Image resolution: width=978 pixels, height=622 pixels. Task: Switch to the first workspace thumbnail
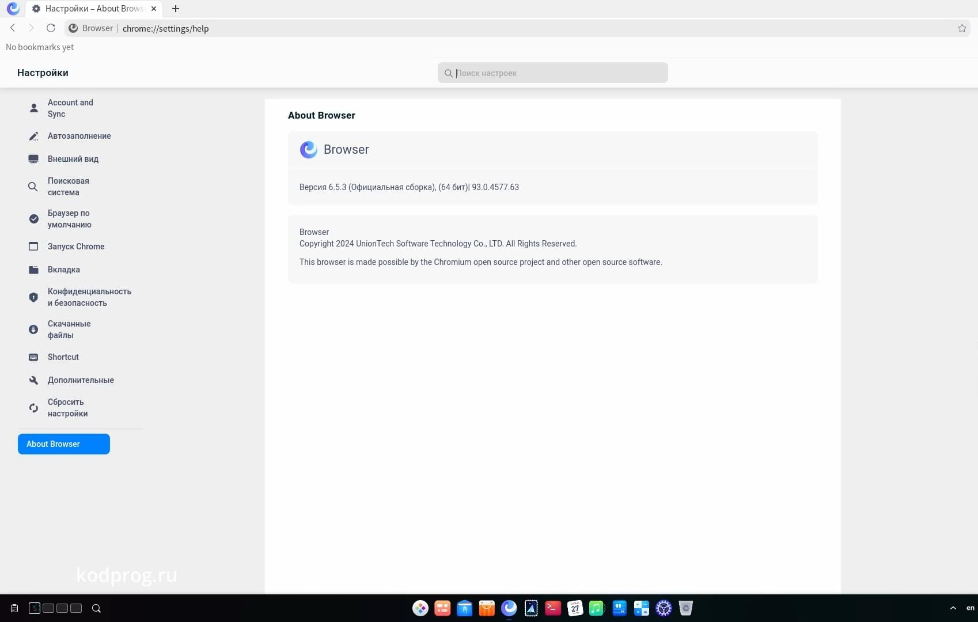click(35, 608)
